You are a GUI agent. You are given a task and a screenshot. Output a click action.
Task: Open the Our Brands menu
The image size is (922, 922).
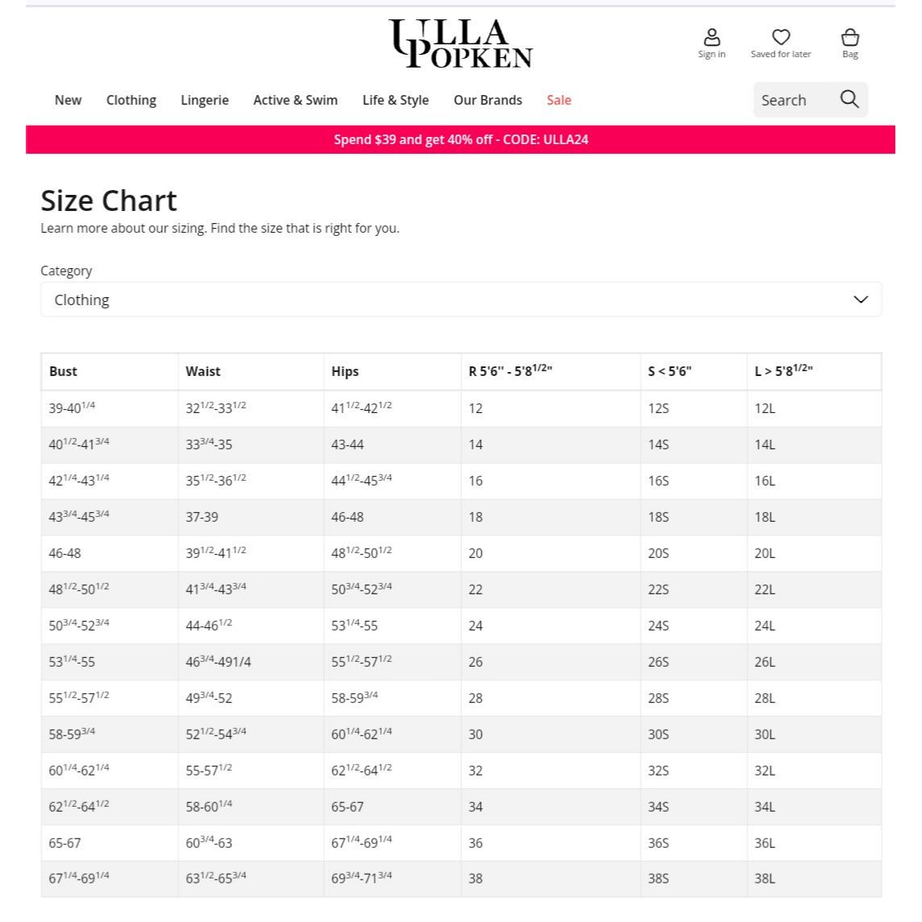coord(488,100)
